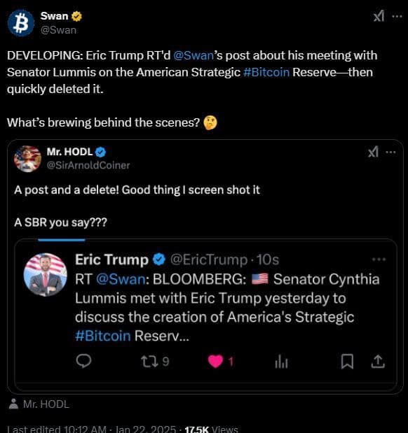Open Mr. HODL's profile picture
408x433 pixels.
(x=27, y=159)
